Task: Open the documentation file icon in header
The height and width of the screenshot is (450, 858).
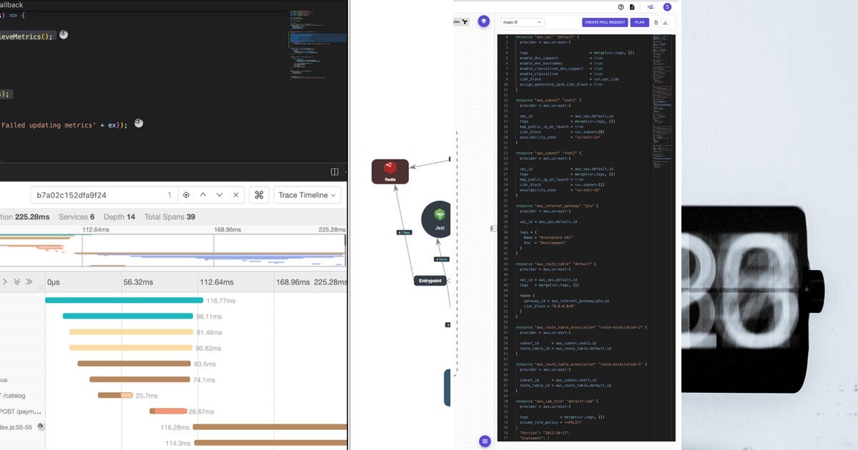Action: 633,6
